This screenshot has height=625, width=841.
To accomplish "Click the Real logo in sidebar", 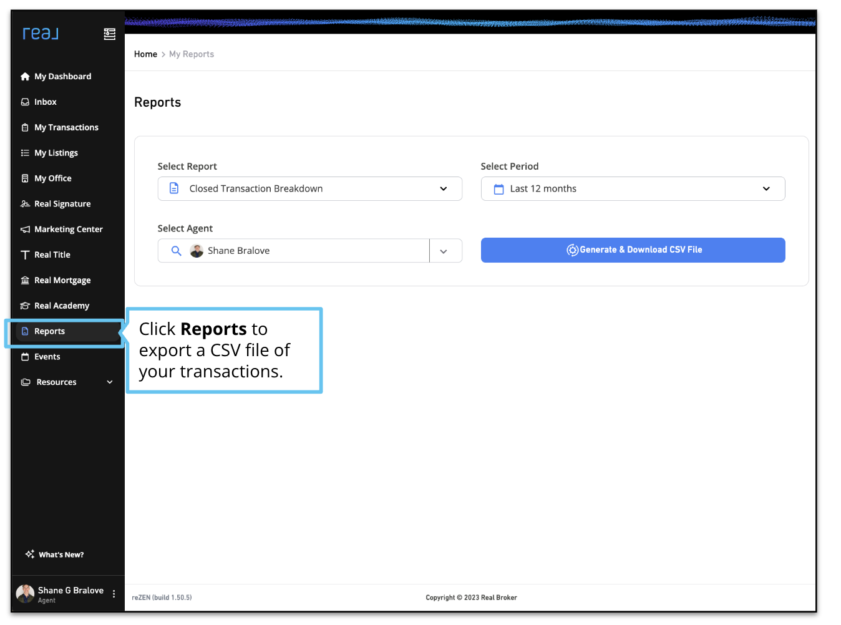I will coord(41,34).
